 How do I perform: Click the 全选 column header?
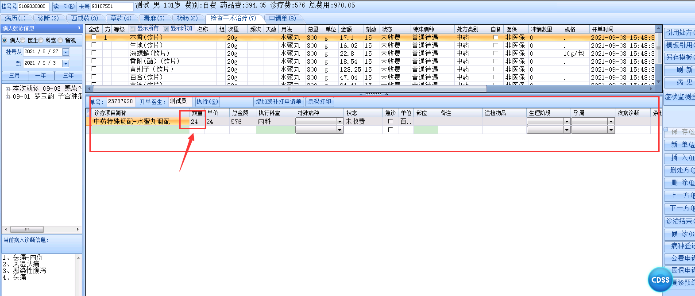tap(94, 29)
